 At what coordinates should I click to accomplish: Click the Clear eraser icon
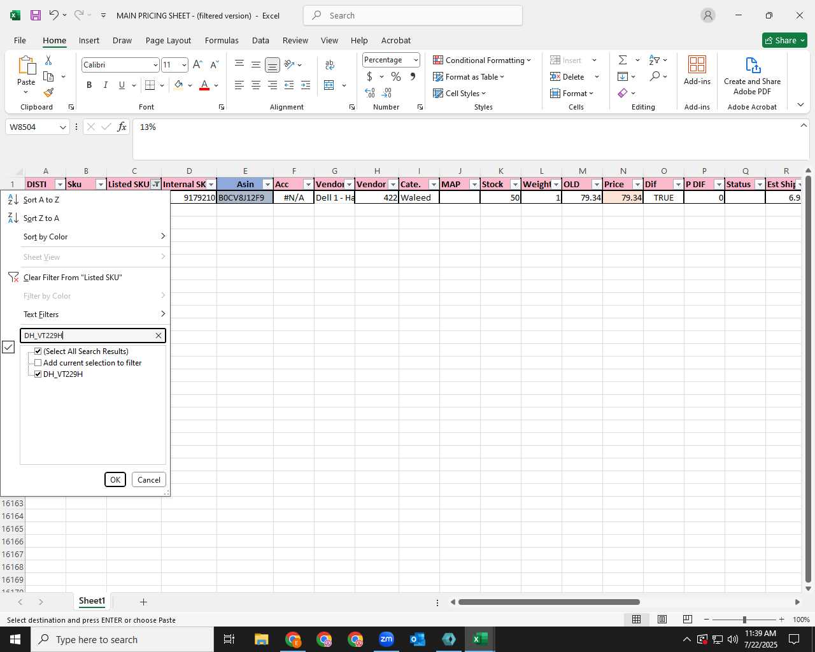623,93
